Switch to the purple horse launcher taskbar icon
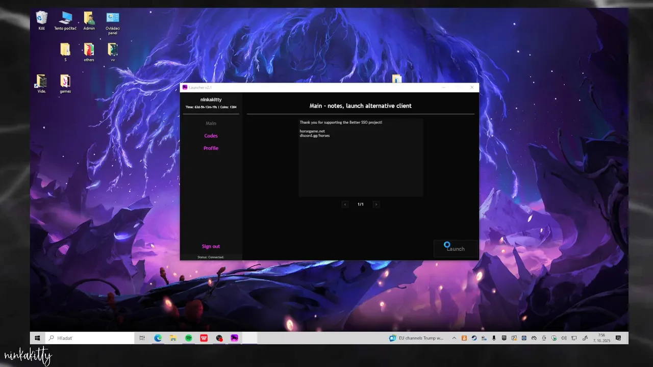Screen dimensions: 653x367 click(235, 338)
